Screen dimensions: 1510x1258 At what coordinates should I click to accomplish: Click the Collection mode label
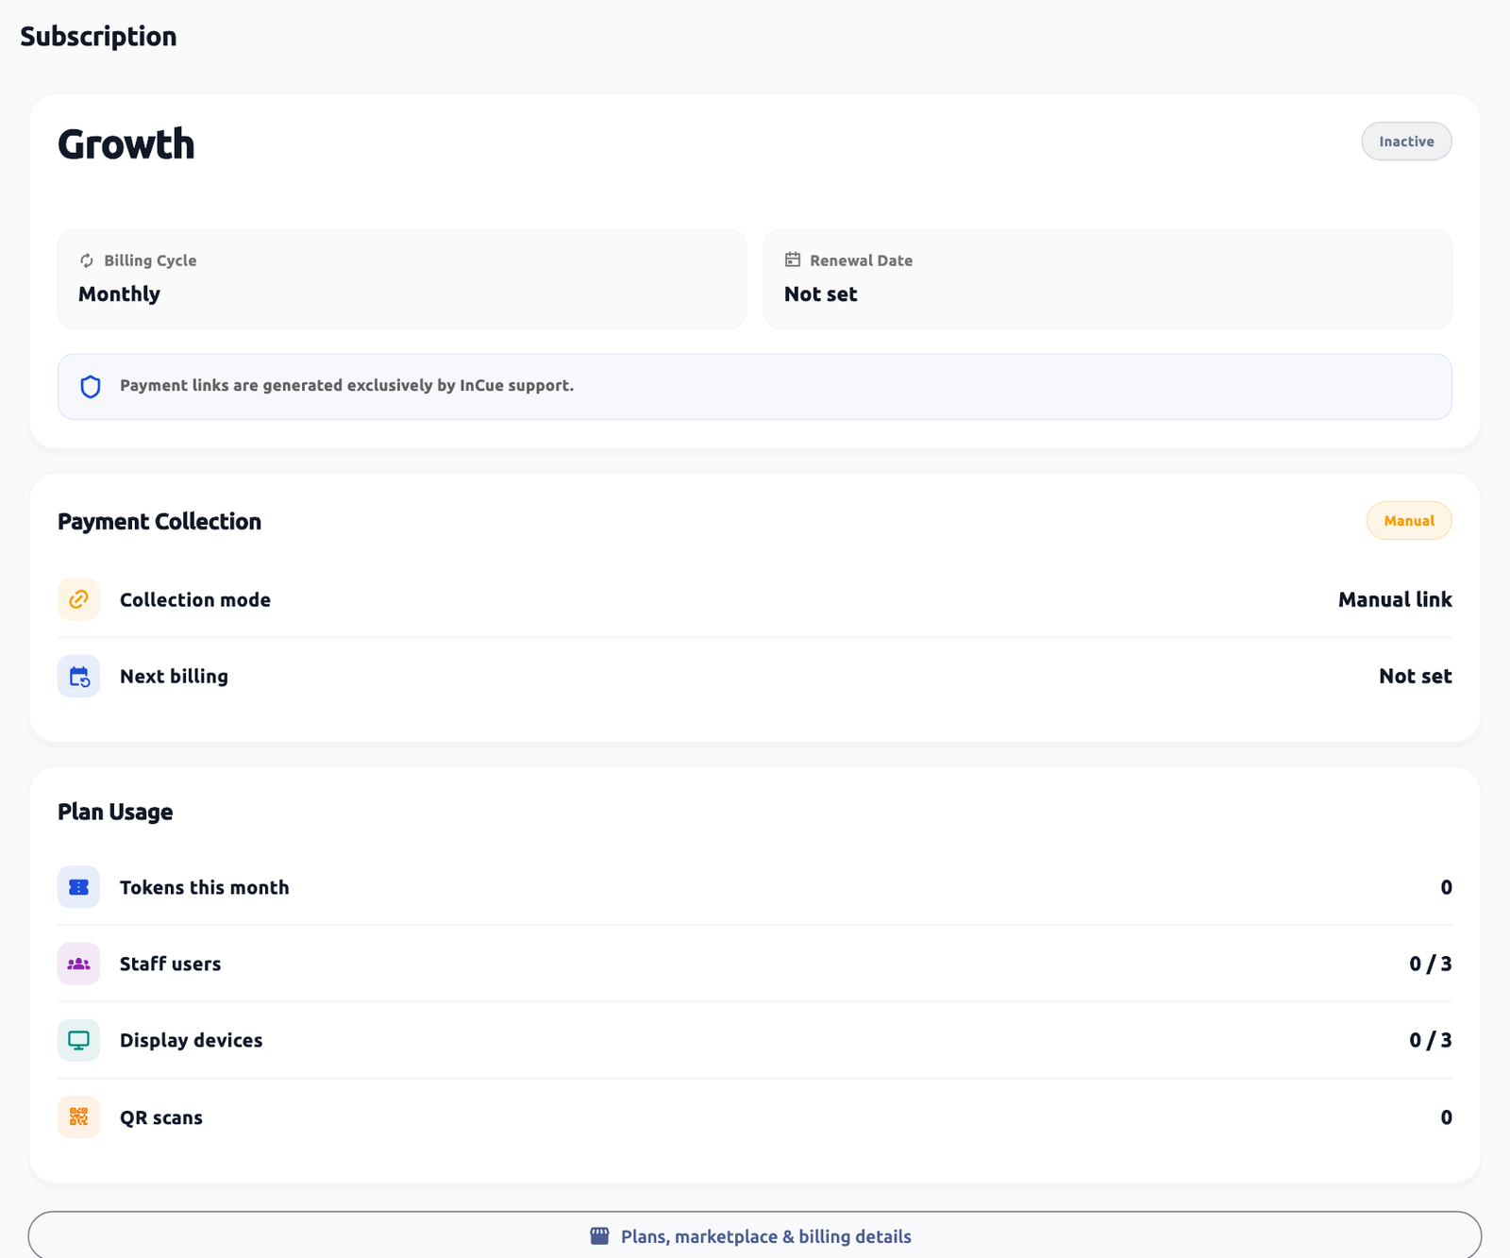coord(195,599)
